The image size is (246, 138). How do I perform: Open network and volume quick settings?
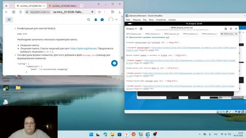[226, 134]
